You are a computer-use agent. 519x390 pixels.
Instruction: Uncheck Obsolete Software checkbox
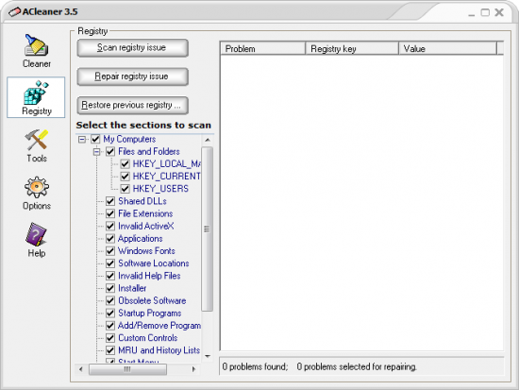[110, 301]
